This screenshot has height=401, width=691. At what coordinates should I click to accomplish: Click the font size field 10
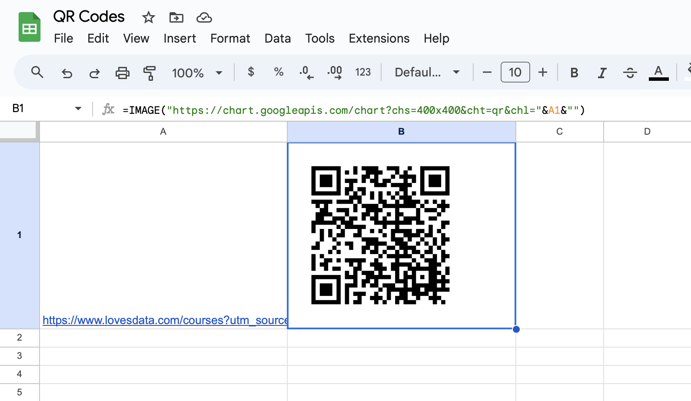(515, 72)
